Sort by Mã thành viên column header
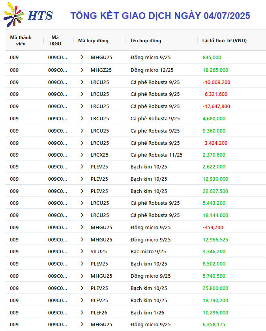This screenshot has width=266, height=331. tap(21, 41)
